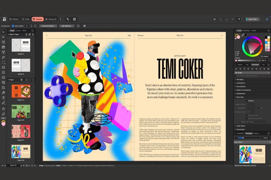Select the Pages 4,5 spread thumbnail
This screenshot has height=180, width=271.
pos(21,111)
